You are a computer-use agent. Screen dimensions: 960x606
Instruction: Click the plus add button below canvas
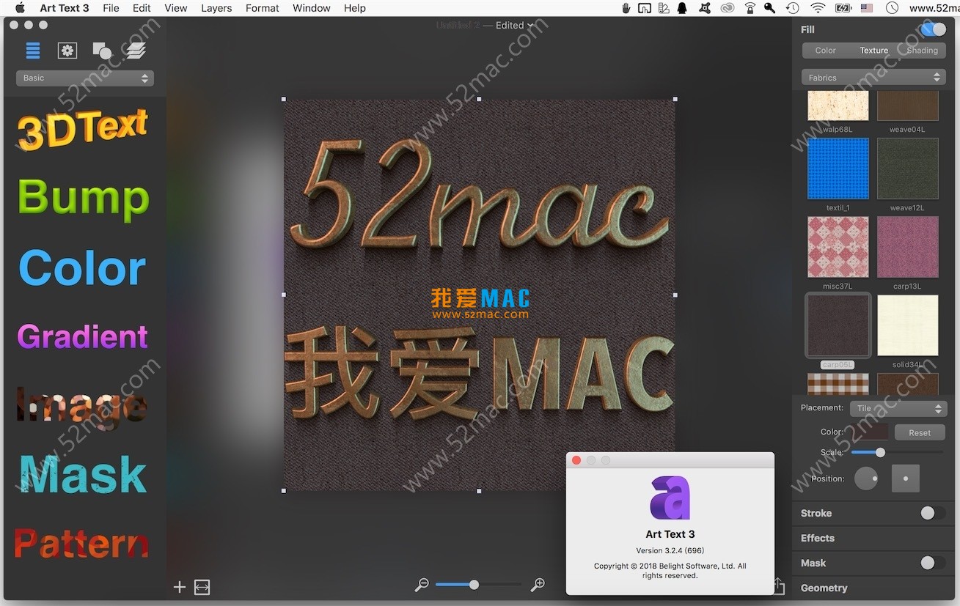[180, 587]
